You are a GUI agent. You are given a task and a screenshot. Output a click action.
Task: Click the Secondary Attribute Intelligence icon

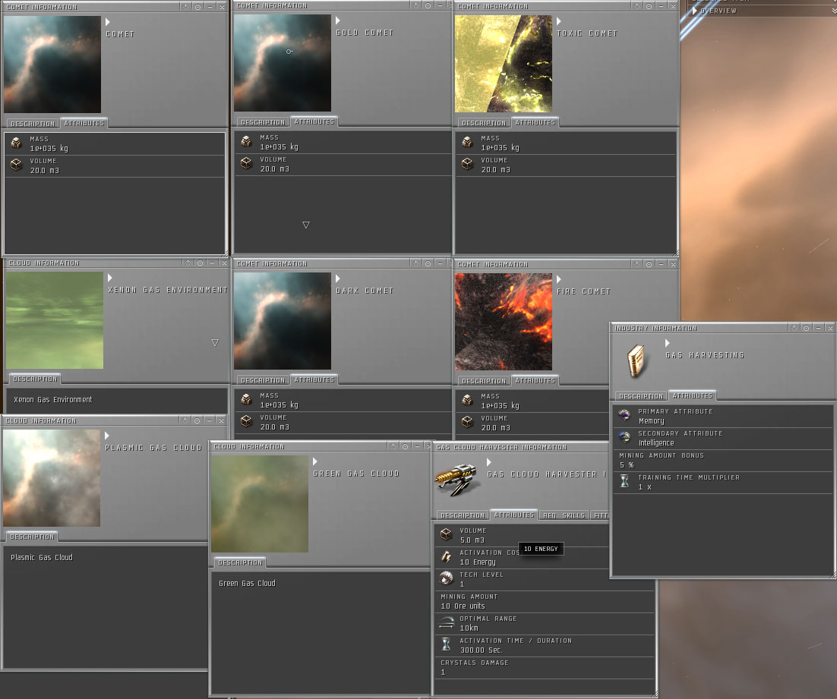tap(624, 438)
